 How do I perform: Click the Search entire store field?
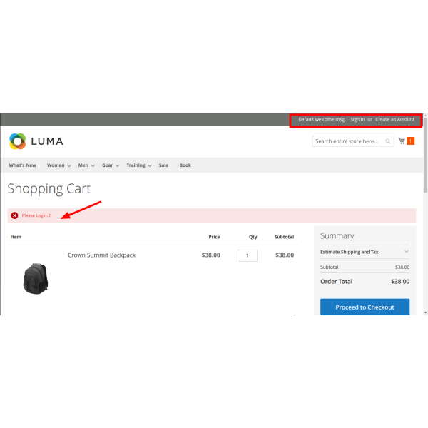[x=348, y=141]
